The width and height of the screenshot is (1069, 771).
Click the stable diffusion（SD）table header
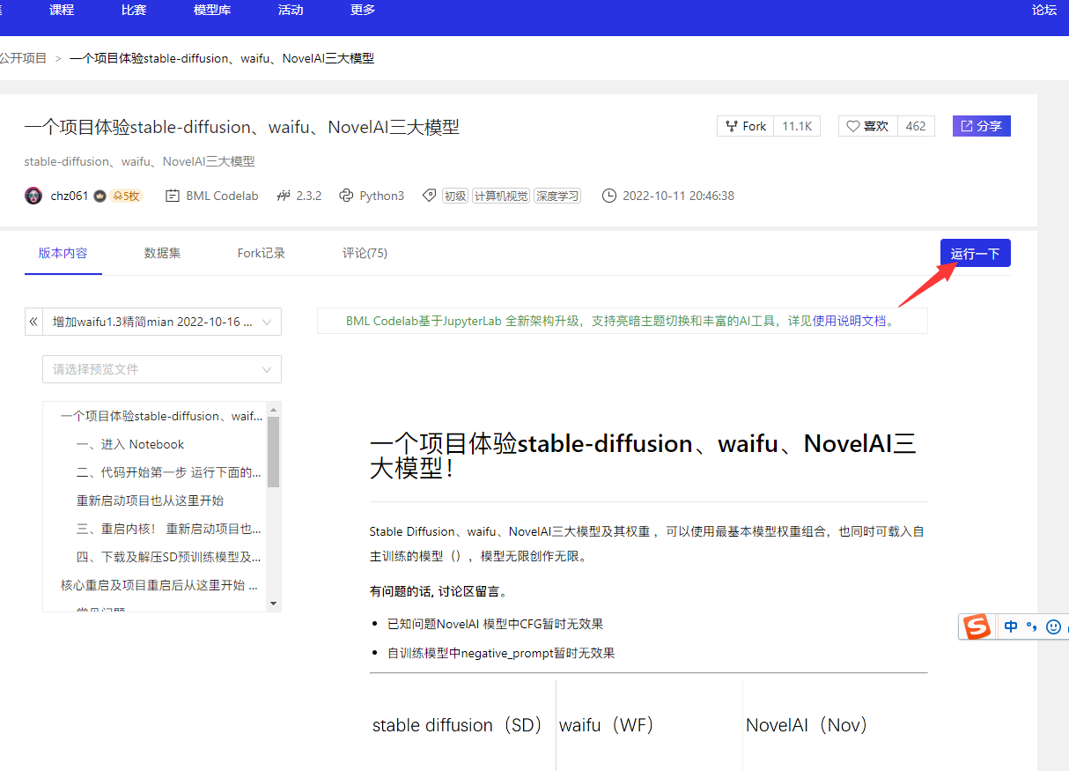tap(458, 725)
